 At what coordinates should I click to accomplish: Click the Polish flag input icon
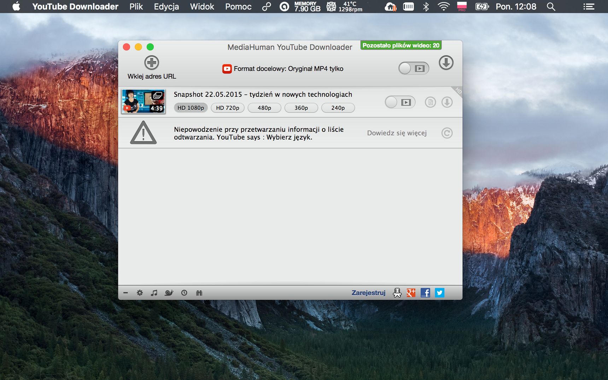pos(462,6)
